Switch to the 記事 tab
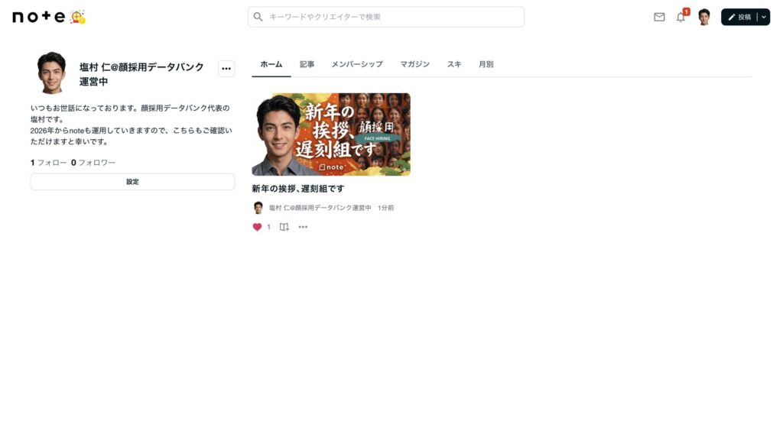The width and height of the screenshot is (783, 424). tap(307, 64)
